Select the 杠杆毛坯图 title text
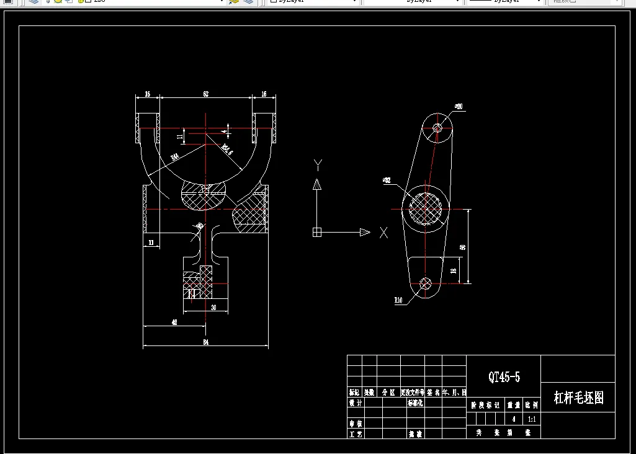Viewport: 636px width, 454px height. (578, 398)
